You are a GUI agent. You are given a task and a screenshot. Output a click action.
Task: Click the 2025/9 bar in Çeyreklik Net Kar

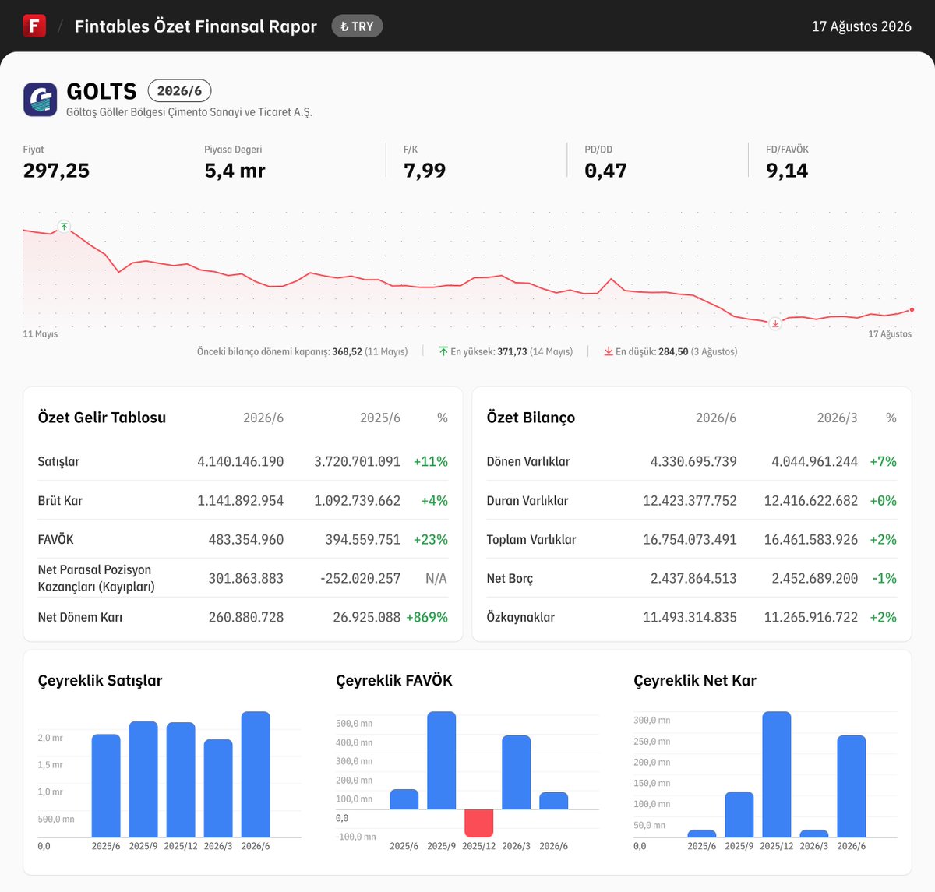739,815
